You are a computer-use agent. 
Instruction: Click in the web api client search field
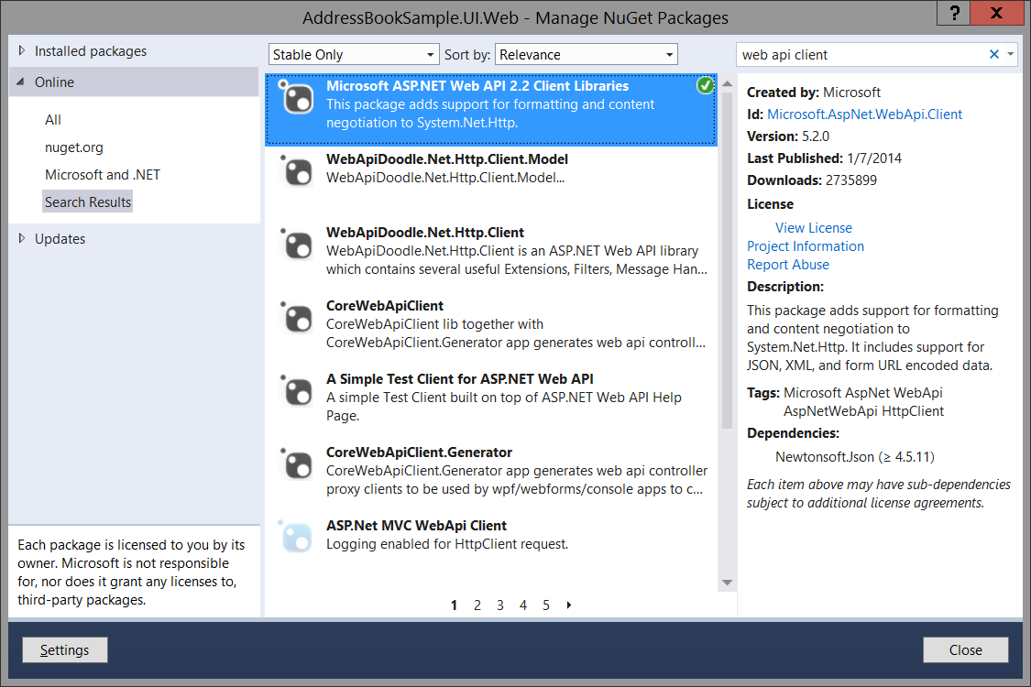pyautogui.click(x=860, y=55)
